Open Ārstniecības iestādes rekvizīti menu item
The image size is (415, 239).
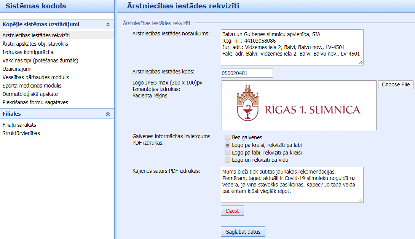pos(36,35)
